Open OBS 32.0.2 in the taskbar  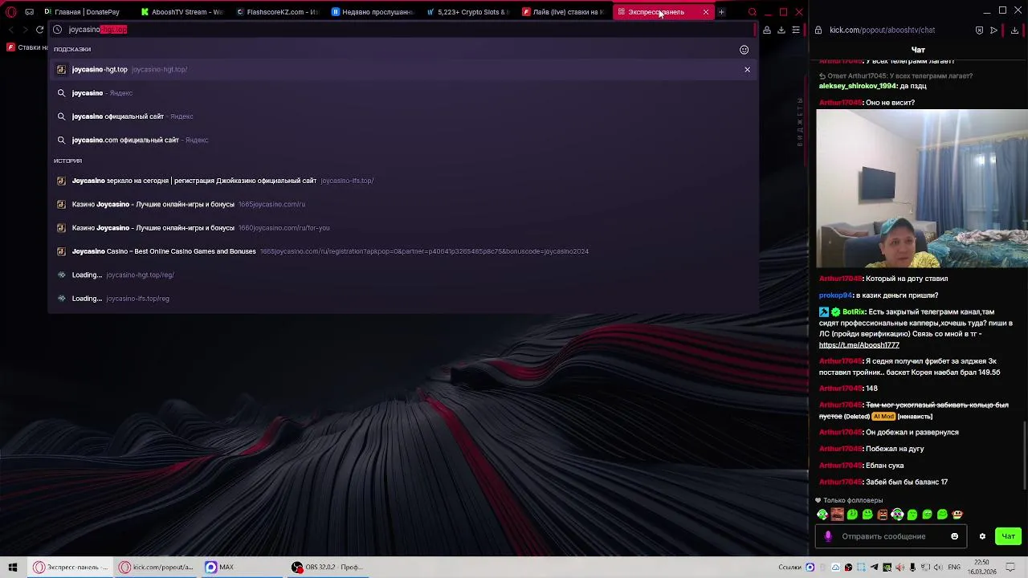[328, 567]
